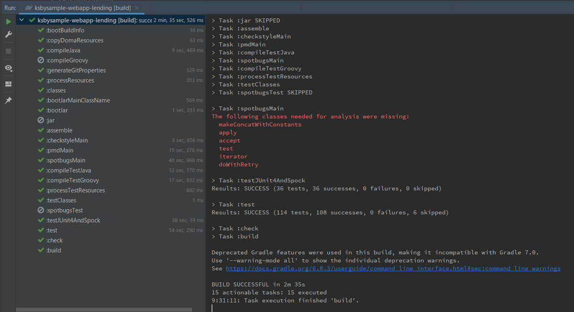
Task: Select the :build task row in tree
Action: 110,251
